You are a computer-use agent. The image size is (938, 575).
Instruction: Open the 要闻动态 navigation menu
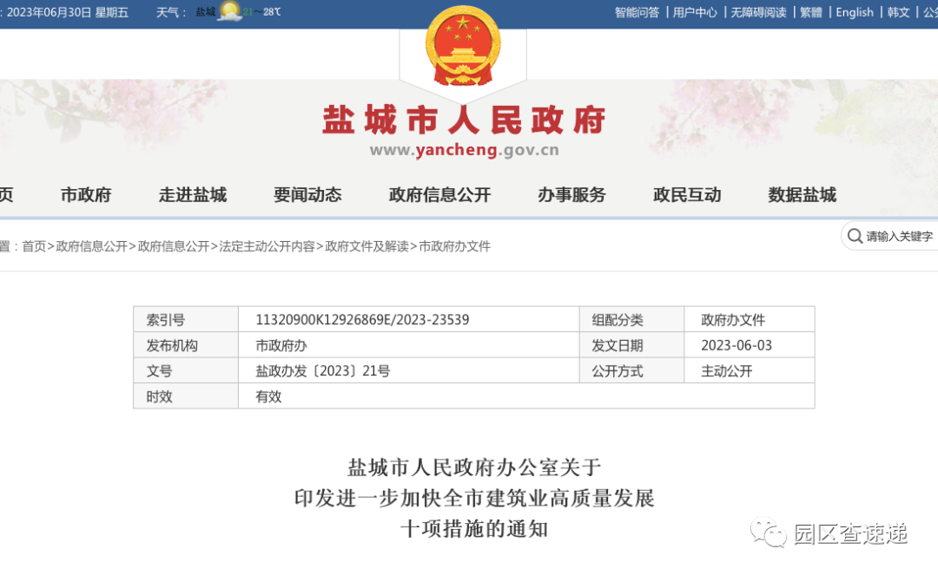[307, 195]
